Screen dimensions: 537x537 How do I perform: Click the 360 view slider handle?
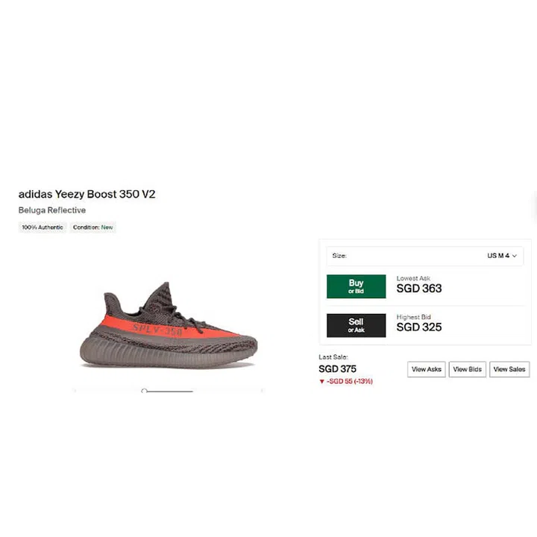tap(144, 391)
